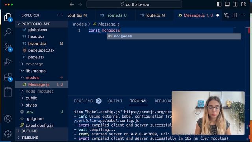Expand the coverage folder
252x142 pixels.
42,64
